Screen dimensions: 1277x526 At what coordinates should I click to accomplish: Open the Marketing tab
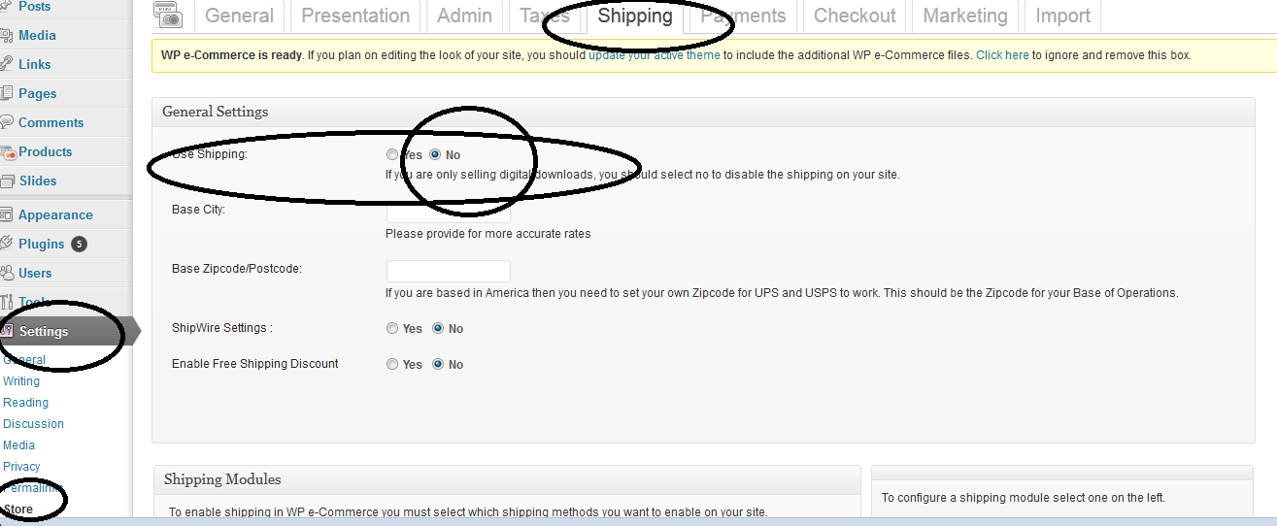(965, 16)
